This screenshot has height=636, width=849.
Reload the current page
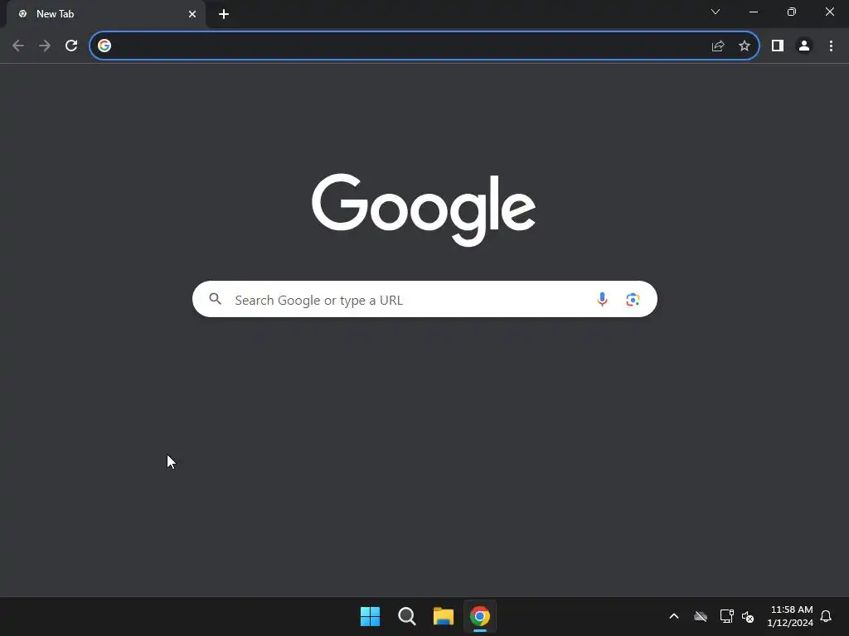(71, 46)
